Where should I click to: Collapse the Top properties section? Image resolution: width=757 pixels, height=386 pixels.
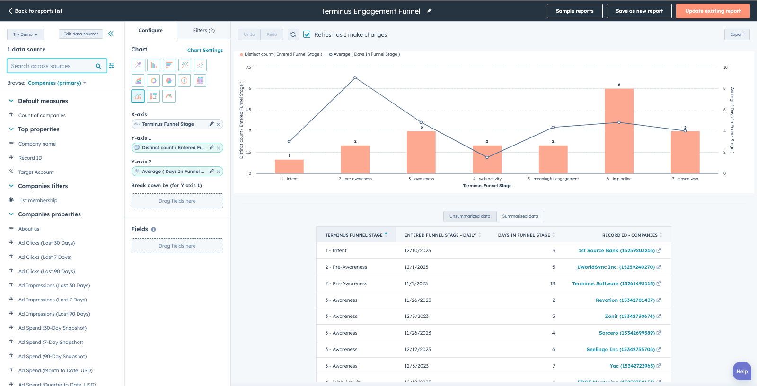11,129
